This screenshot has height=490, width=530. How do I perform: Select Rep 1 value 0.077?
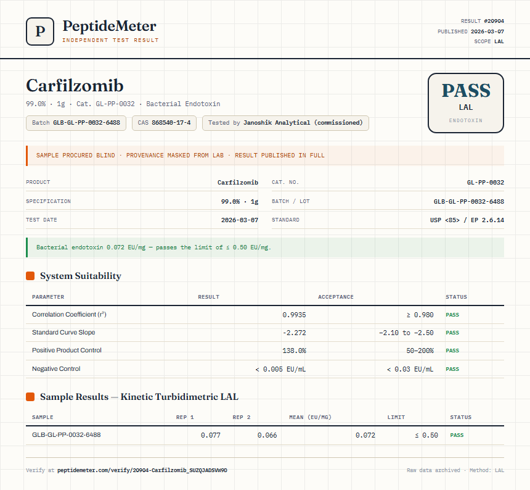pos(211,435)
